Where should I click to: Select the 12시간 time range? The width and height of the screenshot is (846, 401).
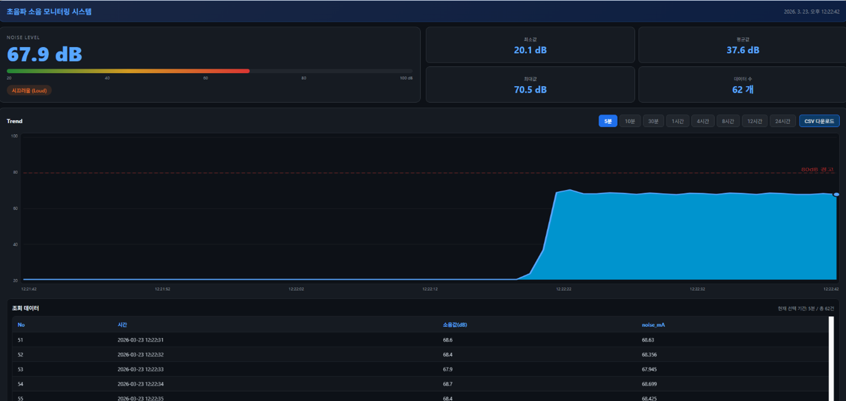[755, 121]
